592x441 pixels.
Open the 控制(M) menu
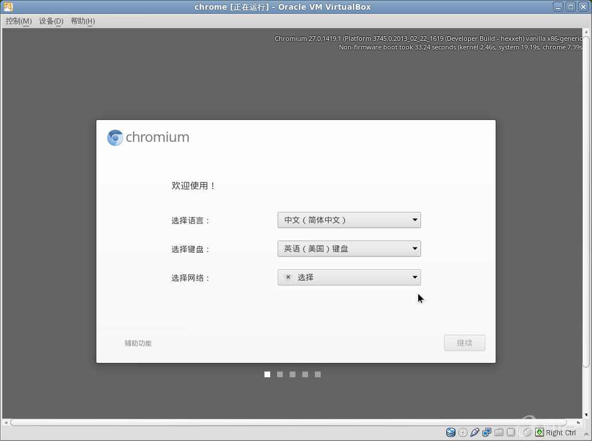tap(18, 21)
